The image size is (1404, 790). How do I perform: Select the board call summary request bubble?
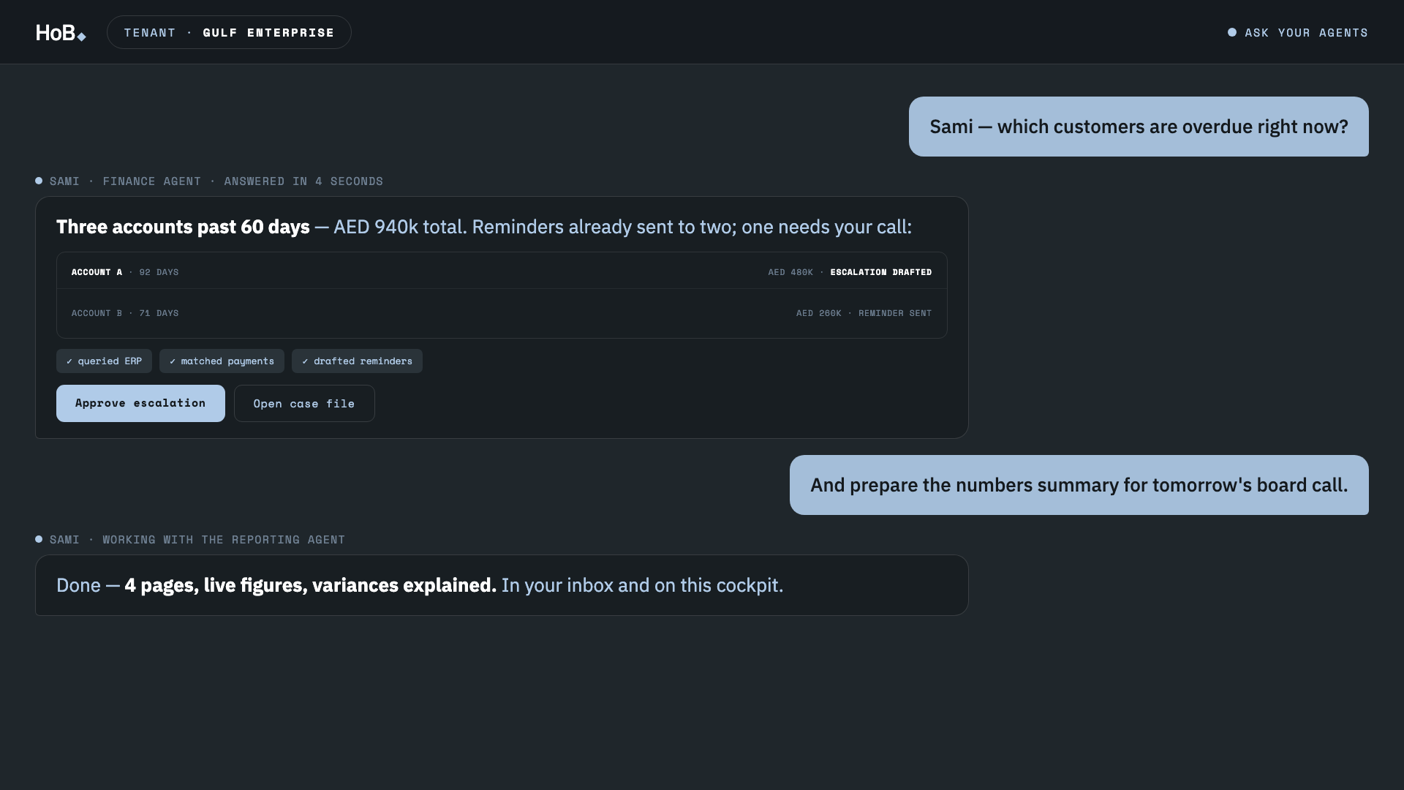pos(1079,485)
